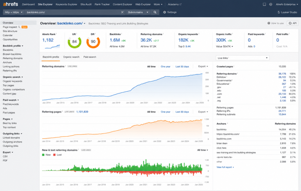Image resolution: width=301 pixels, height=191 pixels.
Task: Open the Settings gear icon
Action: pos(165,12)
